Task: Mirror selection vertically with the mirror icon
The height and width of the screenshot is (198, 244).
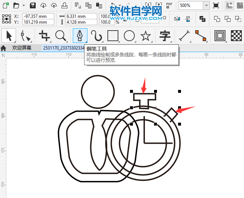Action: [x=188, y=19]
